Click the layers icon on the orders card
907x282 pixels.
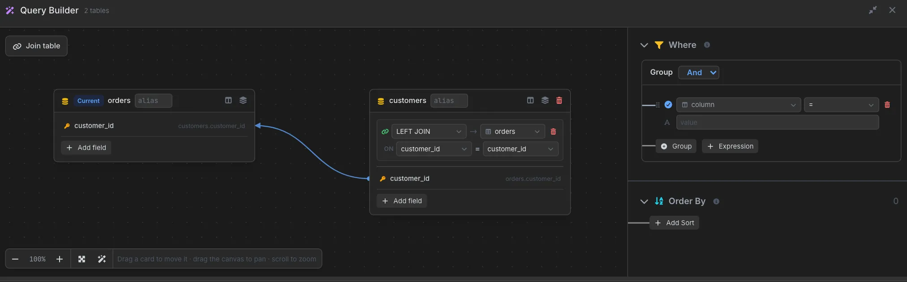243,100
